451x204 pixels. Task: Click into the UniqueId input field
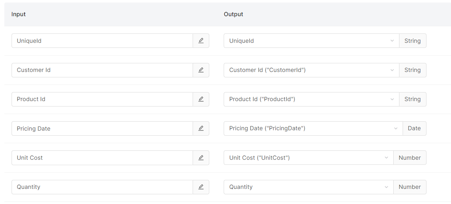pos(102,41)
